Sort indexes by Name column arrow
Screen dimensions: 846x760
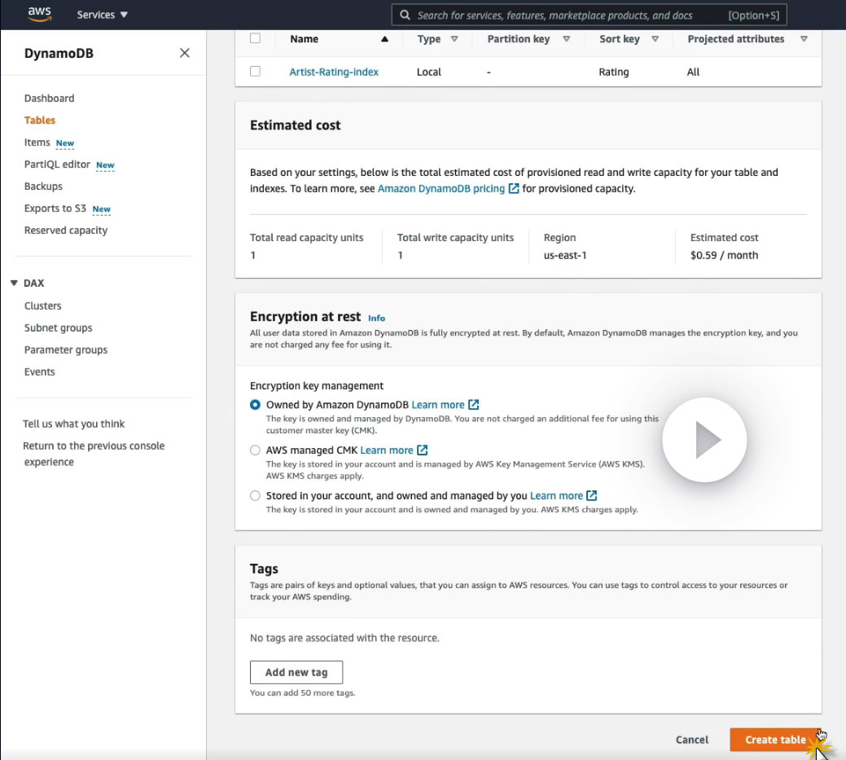pyautogui.click(x=384, y=39)
